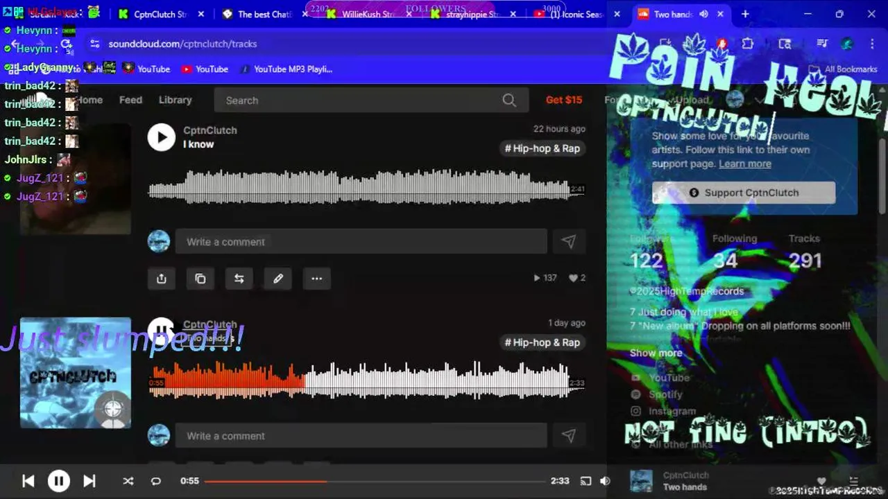
Task: Pause playback in bottom player bar
Action: [x=59, y=481]
